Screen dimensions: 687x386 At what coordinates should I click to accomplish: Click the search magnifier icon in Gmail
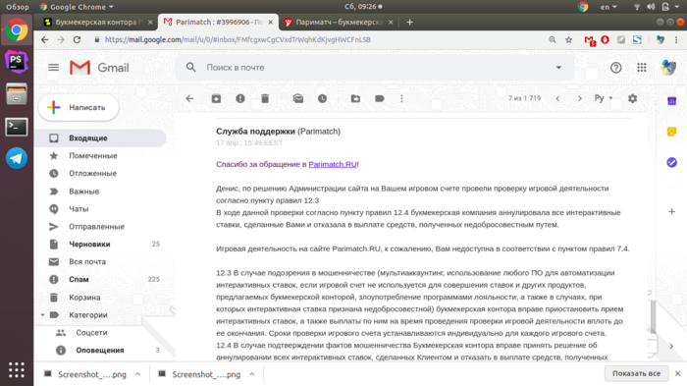pyautogui.click(x=190, y=67)
